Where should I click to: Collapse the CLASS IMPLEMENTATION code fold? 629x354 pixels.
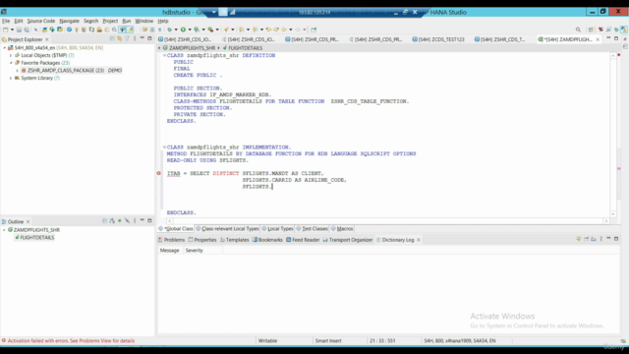click(x=164, y=147)
